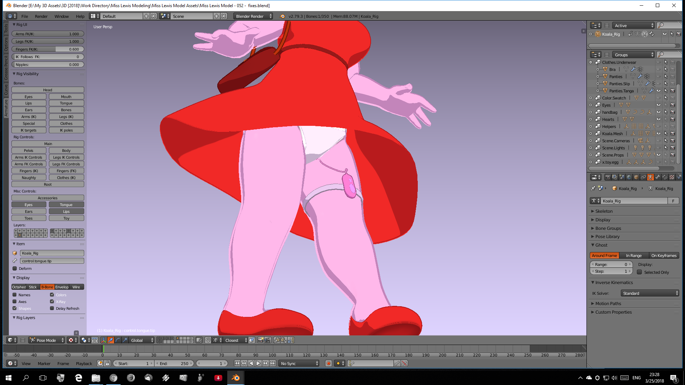685x385 pixels.
Task: Click the record auto-keyframe button
Action: coord(328,363)
